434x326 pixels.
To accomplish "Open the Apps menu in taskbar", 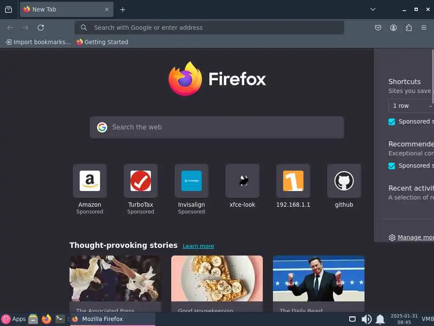I will tap(14, 319).
